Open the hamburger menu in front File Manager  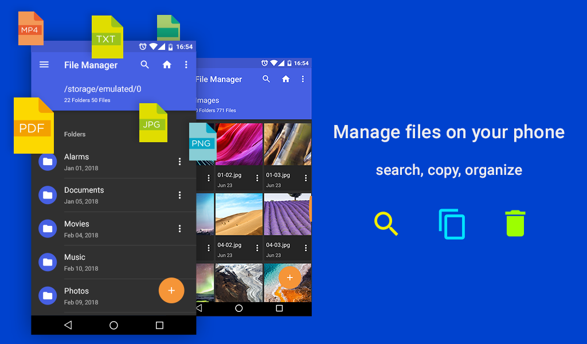[44, 65]
